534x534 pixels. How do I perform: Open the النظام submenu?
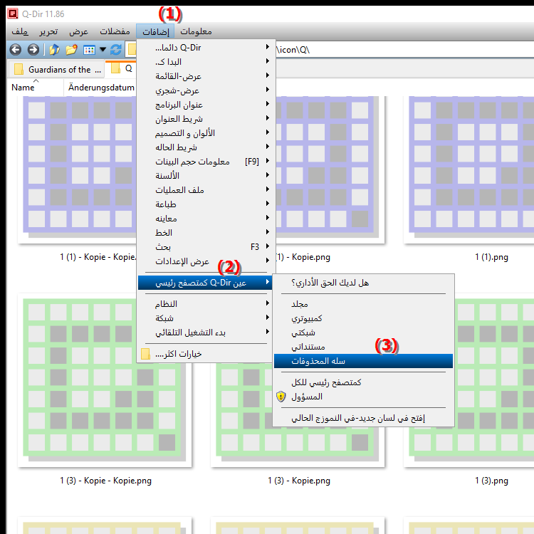206,304
